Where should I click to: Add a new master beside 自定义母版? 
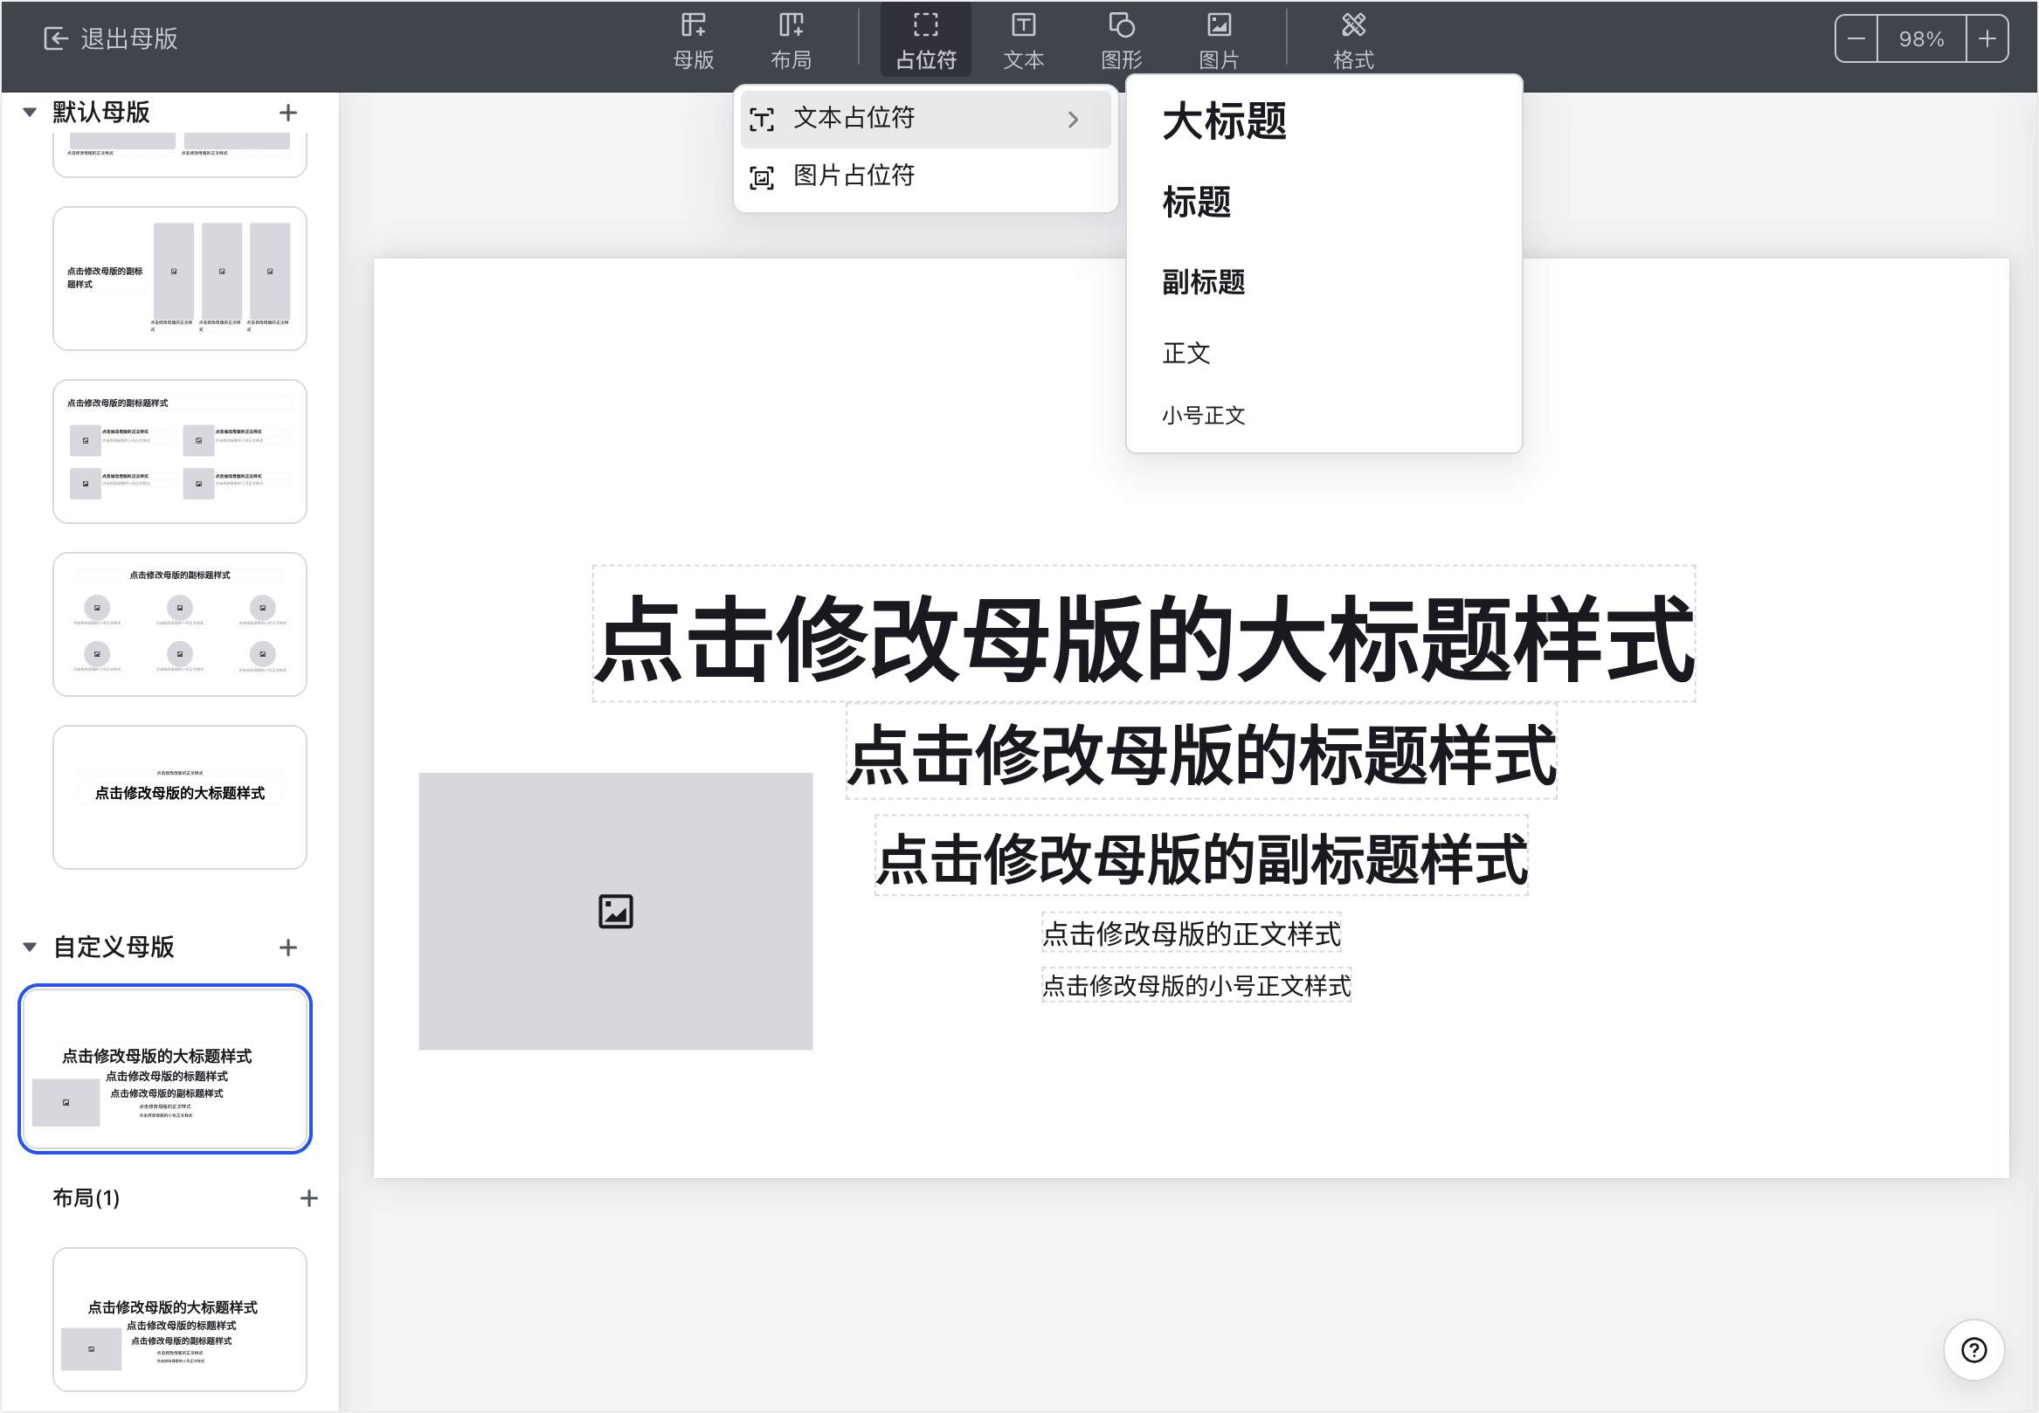pyautogui.click(x=288, y=948)
